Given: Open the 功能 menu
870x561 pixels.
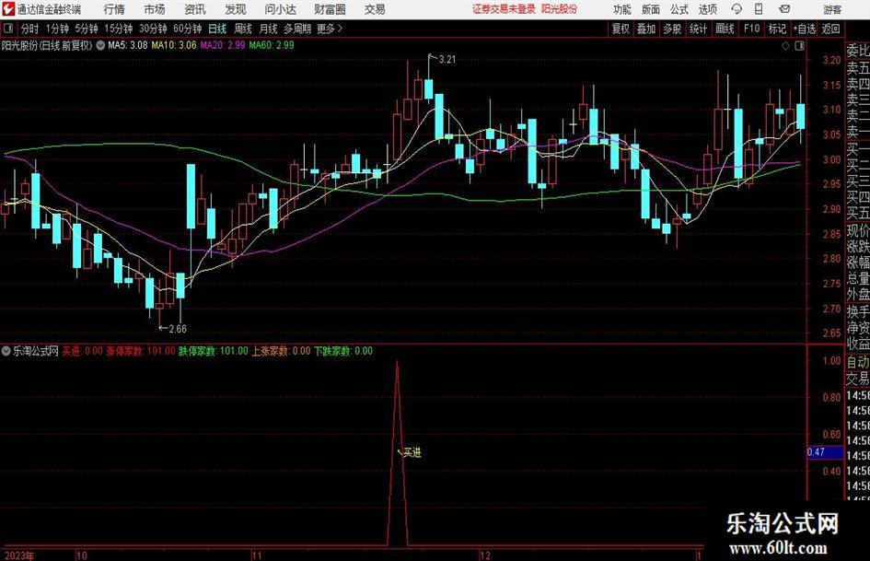Looking at the screenshot, I should pyautogui.click(x=622, y=9).
